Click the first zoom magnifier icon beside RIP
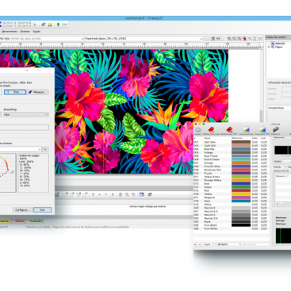The image size is (291, 291). tap(229, 39)
